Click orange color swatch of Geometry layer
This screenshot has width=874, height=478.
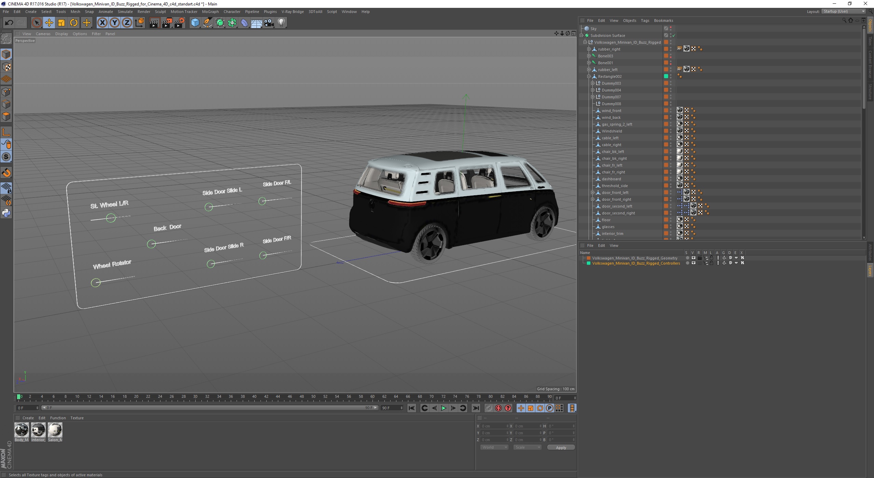tap(589, 258)
